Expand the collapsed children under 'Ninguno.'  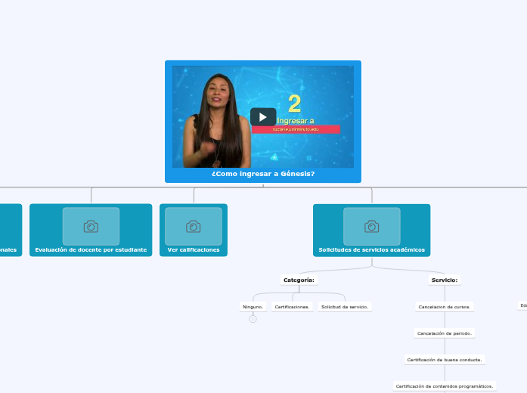[x=253, y=319]
